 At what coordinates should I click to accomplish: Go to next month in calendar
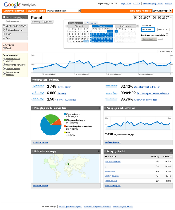click(138, 26)
